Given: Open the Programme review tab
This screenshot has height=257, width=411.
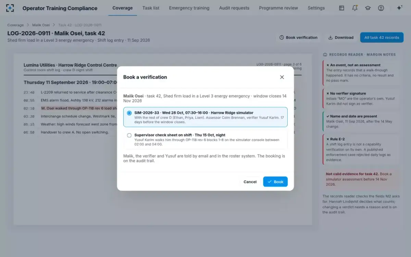Looking at the screenshot, I should 278,8.
